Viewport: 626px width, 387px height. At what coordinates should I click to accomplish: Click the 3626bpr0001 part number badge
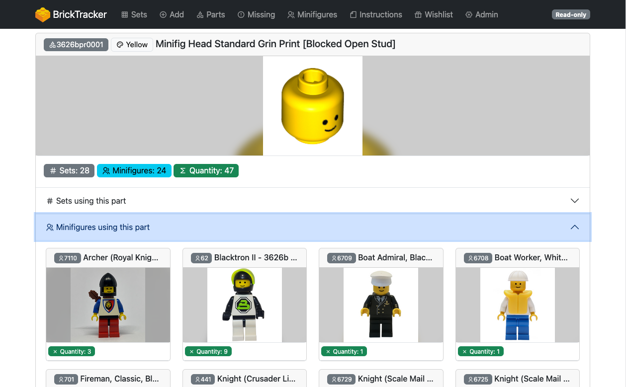pos(76,44)
